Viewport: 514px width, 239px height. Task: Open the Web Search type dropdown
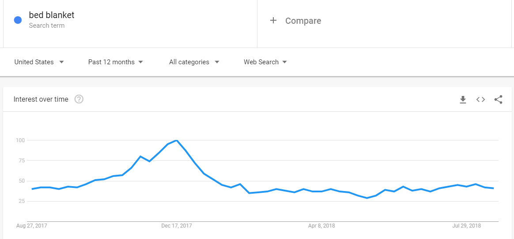[265, 62]
